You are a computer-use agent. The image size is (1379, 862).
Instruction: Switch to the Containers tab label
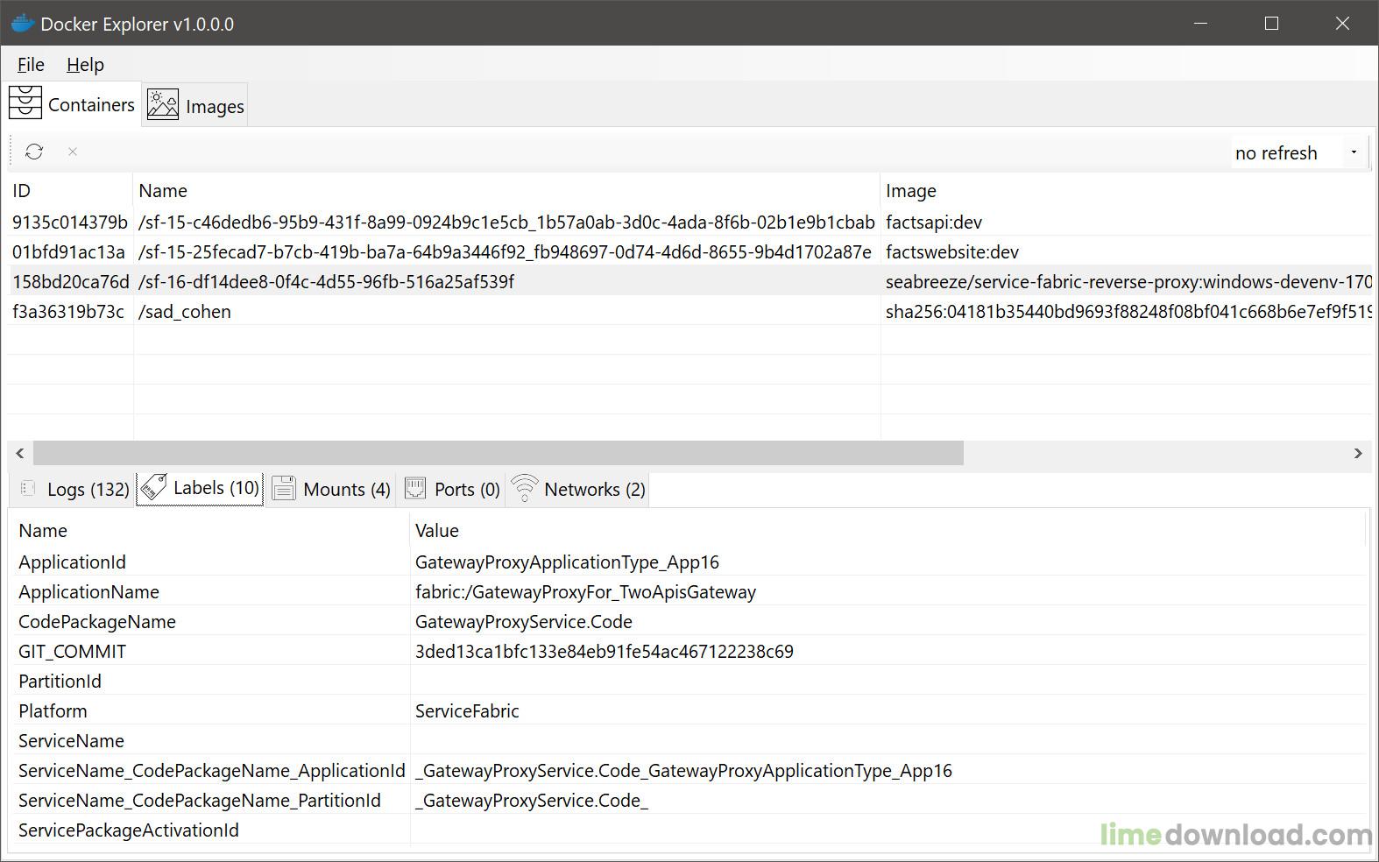click(x=91, y=105)
